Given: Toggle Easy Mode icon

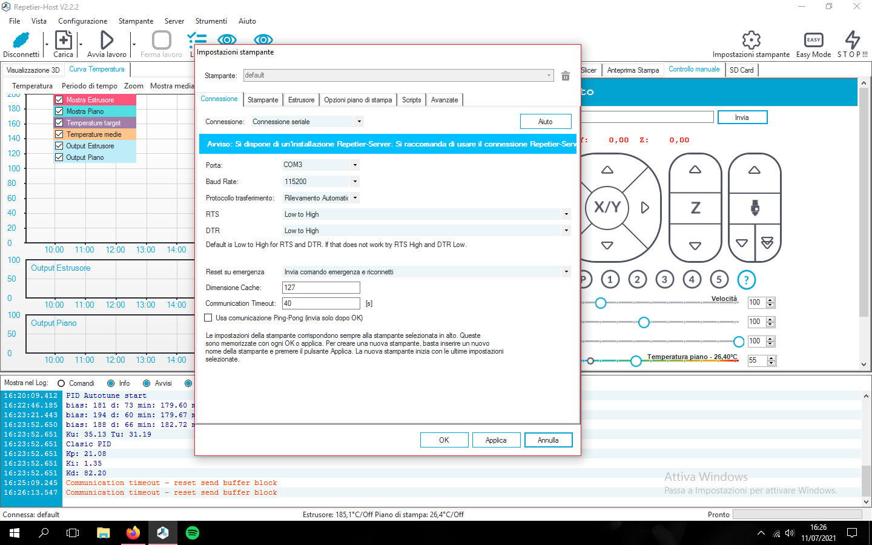Looking at the screenshot, I should click(813, 40).
